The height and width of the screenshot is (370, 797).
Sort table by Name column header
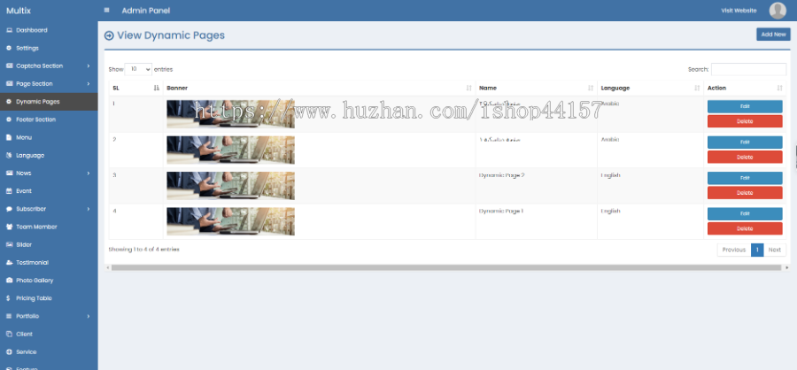(x=537, y=88)
